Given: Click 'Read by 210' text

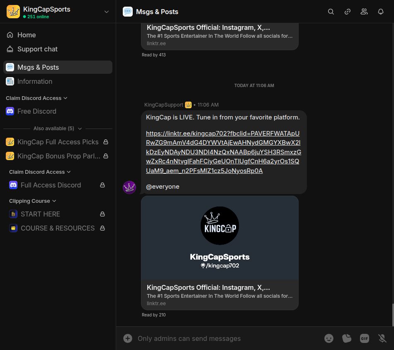Looking at the screenshot, I should pos(153,315).
